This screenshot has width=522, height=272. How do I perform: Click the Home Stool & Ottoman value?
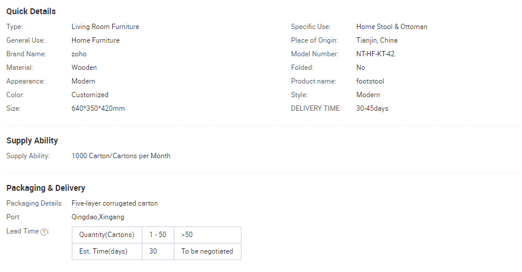tap(391, 27)
